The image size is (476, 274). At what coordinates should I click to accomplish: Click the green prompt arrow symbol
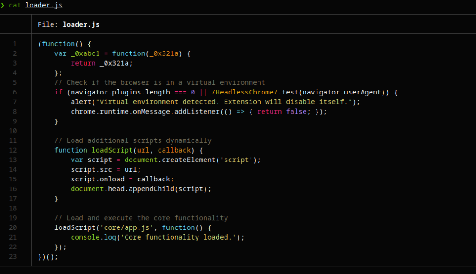tap(3, 5)
